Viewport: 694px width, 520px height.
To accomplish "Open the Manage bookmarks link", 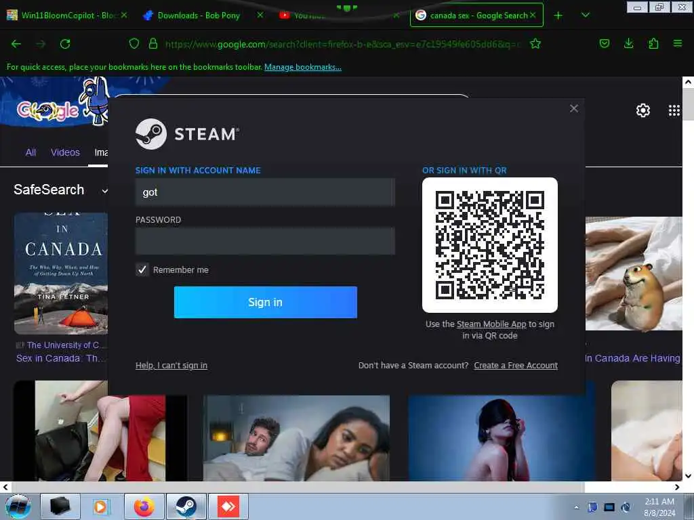I will pyautogui.click(x=303, y=67).
